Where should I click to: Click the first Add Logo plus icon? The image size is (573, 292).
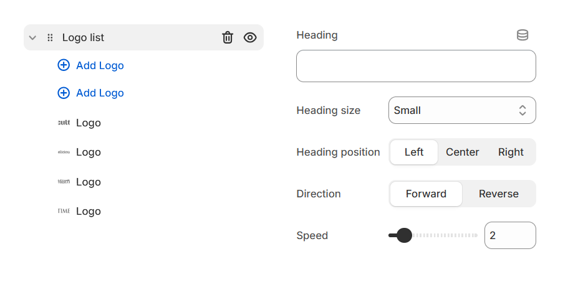point(64,65)
